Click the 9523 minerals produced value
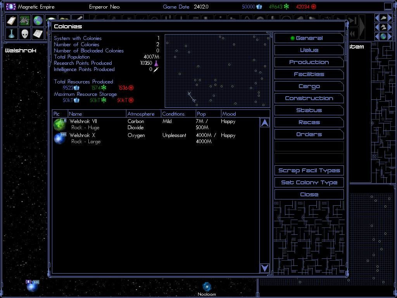397x298 pixels. 68,88
